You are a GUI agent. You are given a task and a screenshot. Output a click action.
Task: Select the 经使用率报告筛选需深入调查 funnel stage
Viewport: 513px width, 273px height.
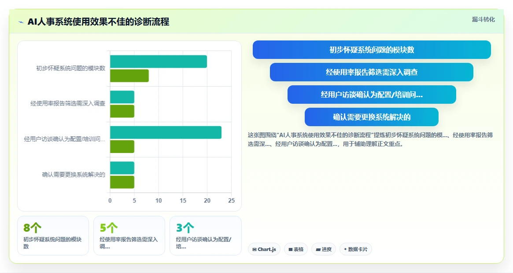click(x=372, y=72)
